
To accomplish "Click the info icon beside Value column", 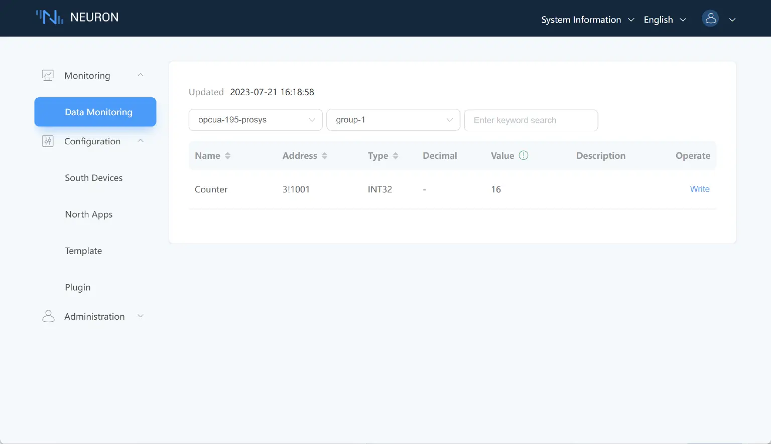I will 523,155.
